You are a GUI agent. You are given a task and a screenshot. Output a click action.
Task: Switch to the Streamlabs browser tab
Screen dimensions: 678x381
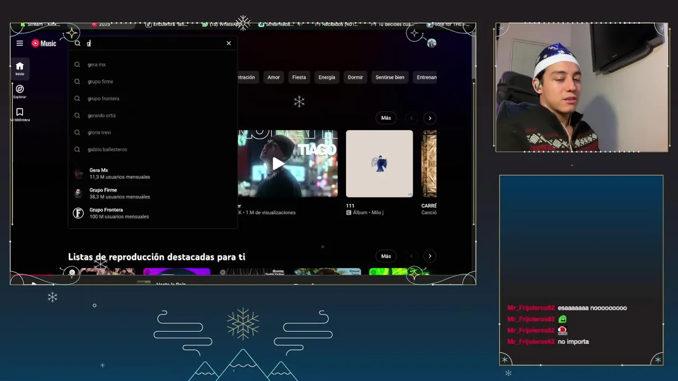pos(276,24)
